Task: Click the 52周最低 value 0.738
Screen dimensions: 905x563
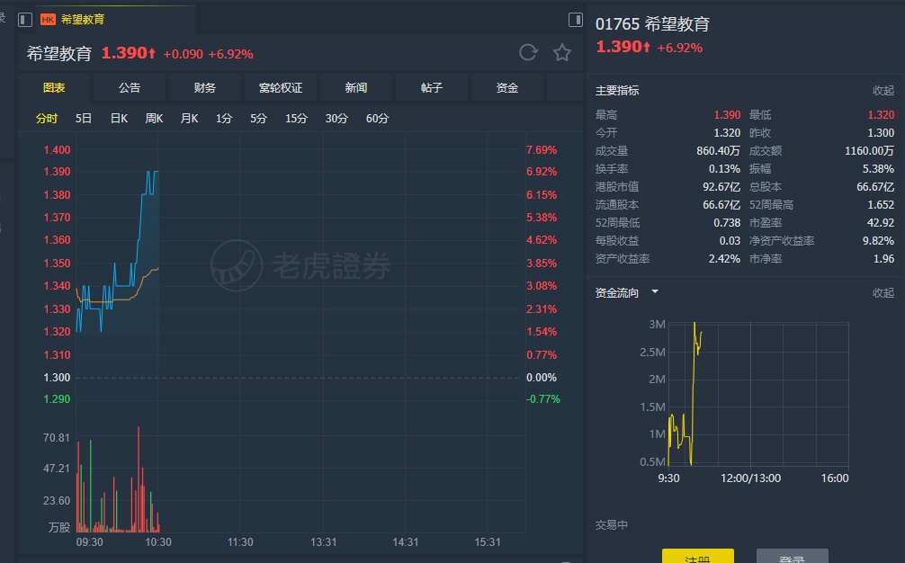Action: coord(727,223)
